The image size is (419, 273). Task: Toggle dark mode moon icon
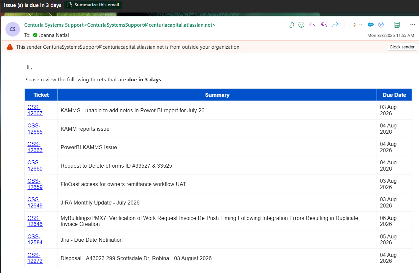(291, 25)
